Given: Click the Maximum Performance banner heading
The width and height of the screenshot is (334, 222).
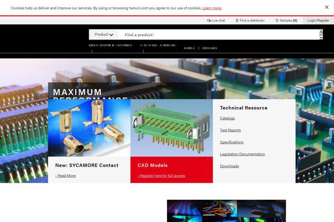Looking at the screenshot, I should coord(90,94).
